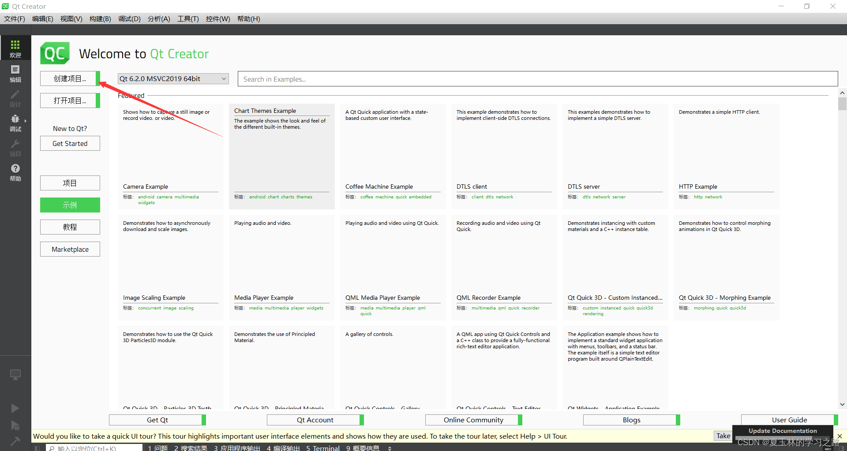This screenshot has height=451, width=847.
Task: Click the Get Qt link button
Action: (157, 420)
